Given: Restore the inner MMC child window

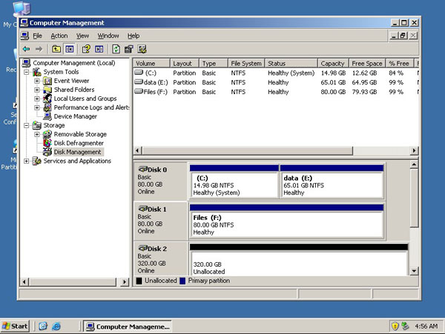Looking at the screenshot, I should [x=403, y=36].
